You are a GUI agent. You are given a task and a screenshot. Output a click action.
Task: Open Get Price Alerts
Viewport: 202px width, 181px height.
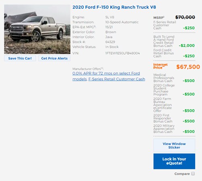[54, 58]
